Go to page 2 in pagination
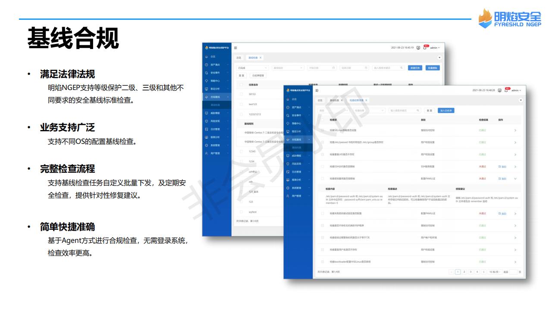 coord(464,272)
